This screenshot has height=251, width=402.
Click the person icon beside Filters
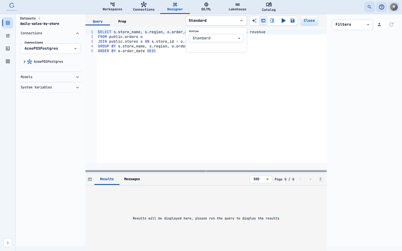coord(379,25)
